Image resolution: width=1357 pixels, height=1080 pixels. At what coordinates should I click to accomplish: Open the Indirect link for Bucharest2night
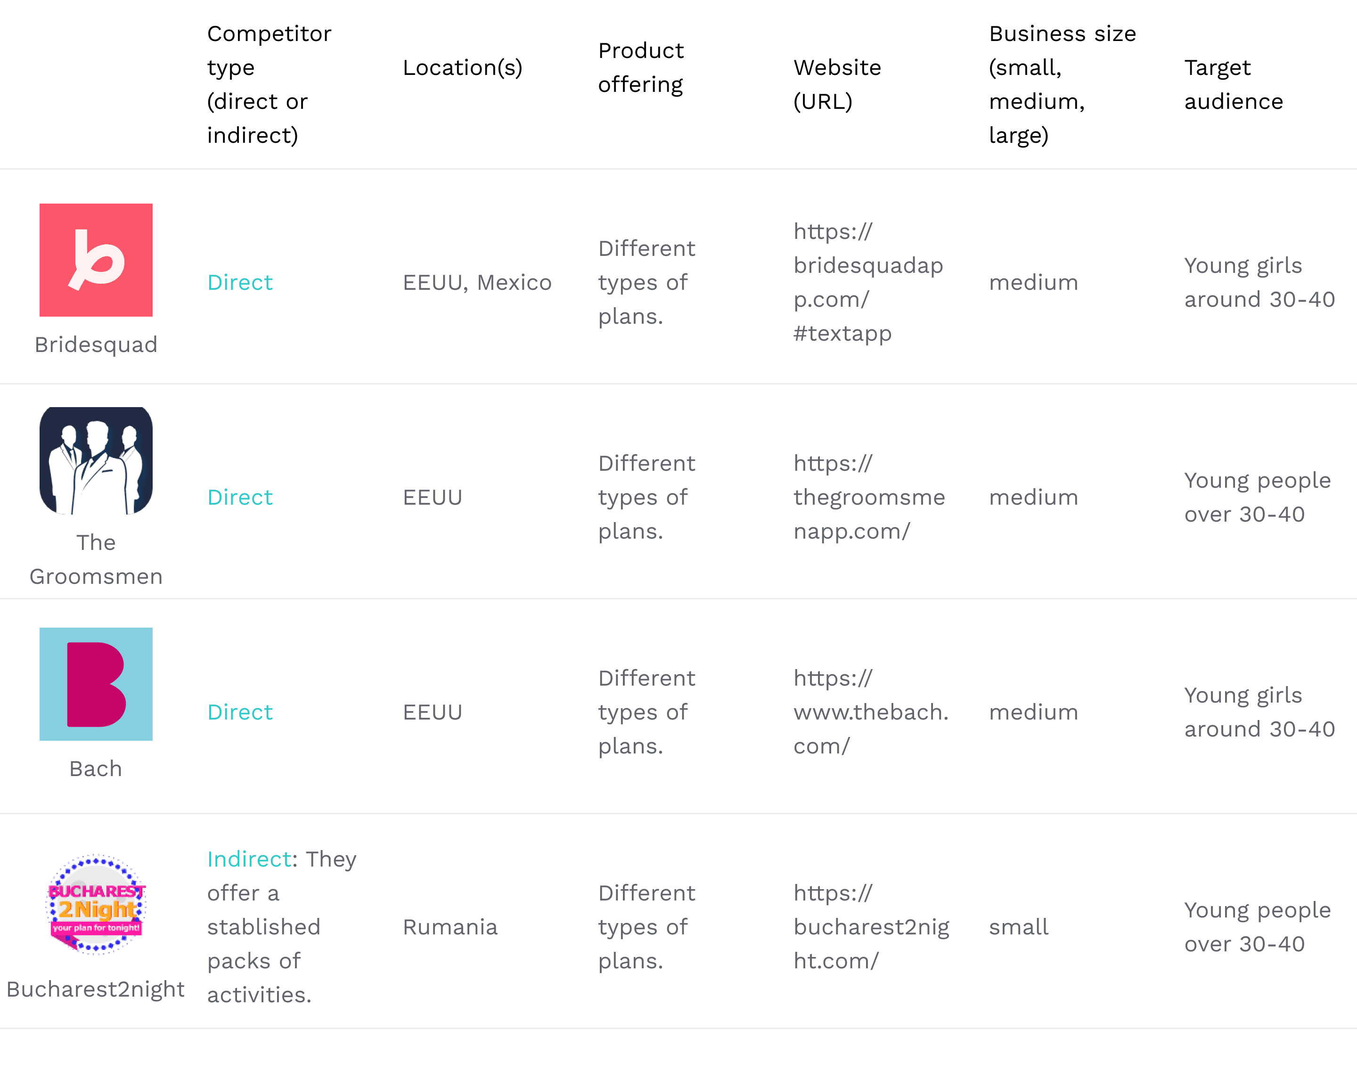click(249, 859)
